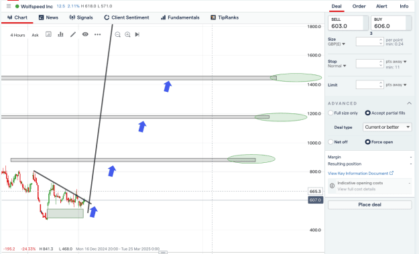The height and width of the screenshot is (254, 419).
Task: Open the News tab
Action: tap(48, 17)
